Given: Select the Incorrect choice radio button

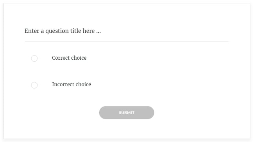Looking at the screenshot, I should (x=34, y=85).
